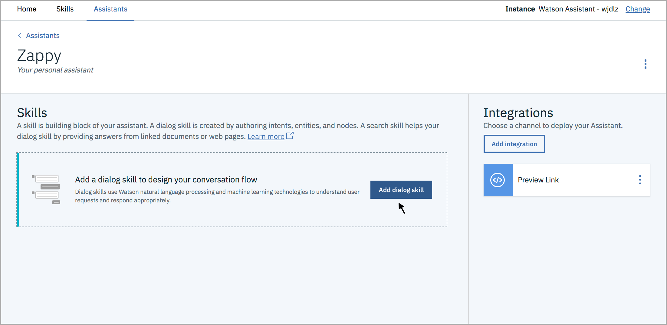Select the Zappy assistant title
Viewport: 667px width, 325px height.
[x=39, y=56]
